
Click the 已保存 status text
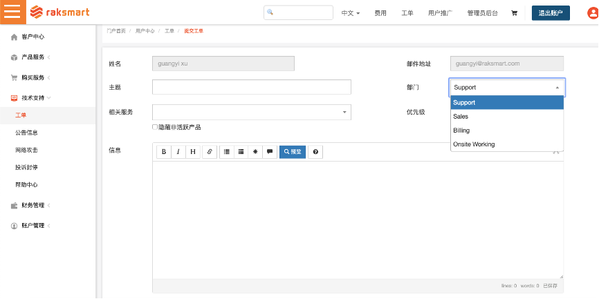click(550, 286)
